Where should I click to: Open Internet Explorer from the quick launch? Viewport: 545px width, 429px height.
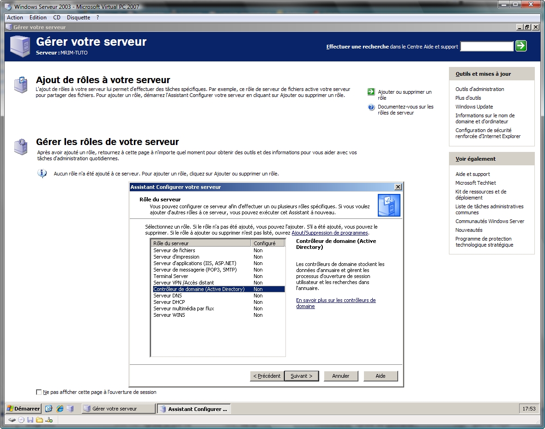(x=60, y=409)
